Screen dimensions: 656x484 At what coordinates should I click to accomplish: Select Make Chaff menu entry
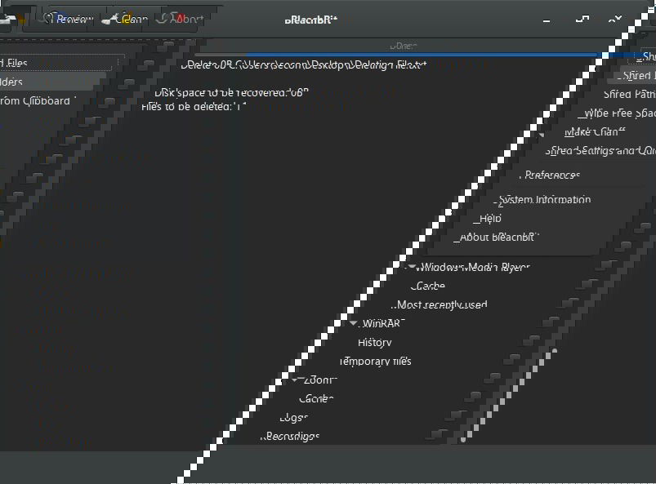point(595,132)
